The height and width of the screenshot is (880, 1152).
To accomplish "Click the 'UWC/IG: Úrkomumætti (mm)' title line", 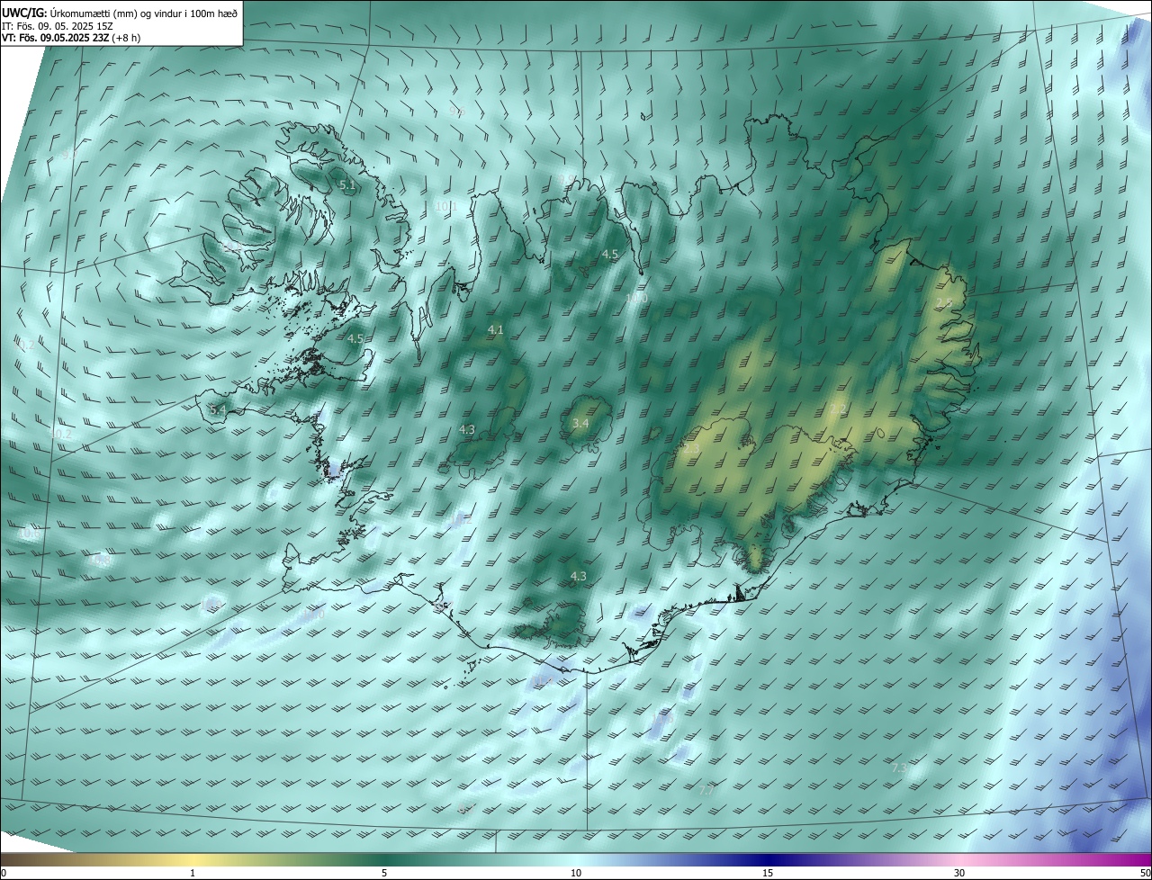I will coord(121,13).
